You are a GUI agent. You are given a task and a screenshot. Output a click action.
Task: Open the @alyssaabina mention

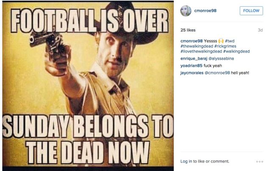click(221, 58)
